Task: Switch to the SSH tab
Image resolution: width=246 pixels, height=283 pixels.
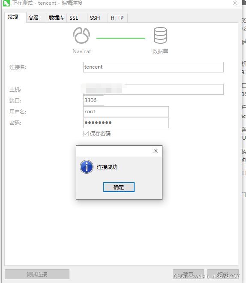Action: click(97, 18)
